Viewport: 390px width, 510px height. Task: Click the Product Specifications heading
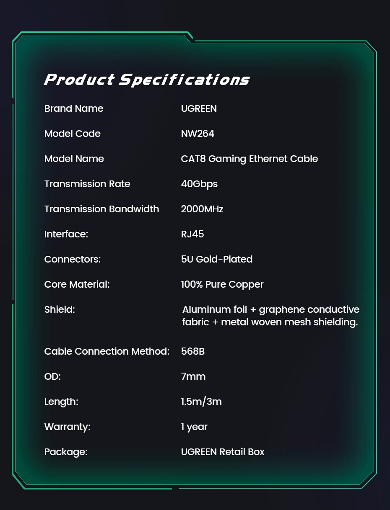tap(147, 80)
